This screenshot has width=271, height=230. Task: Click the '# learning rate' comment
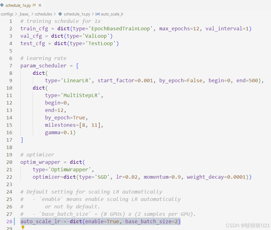(43, 58)
